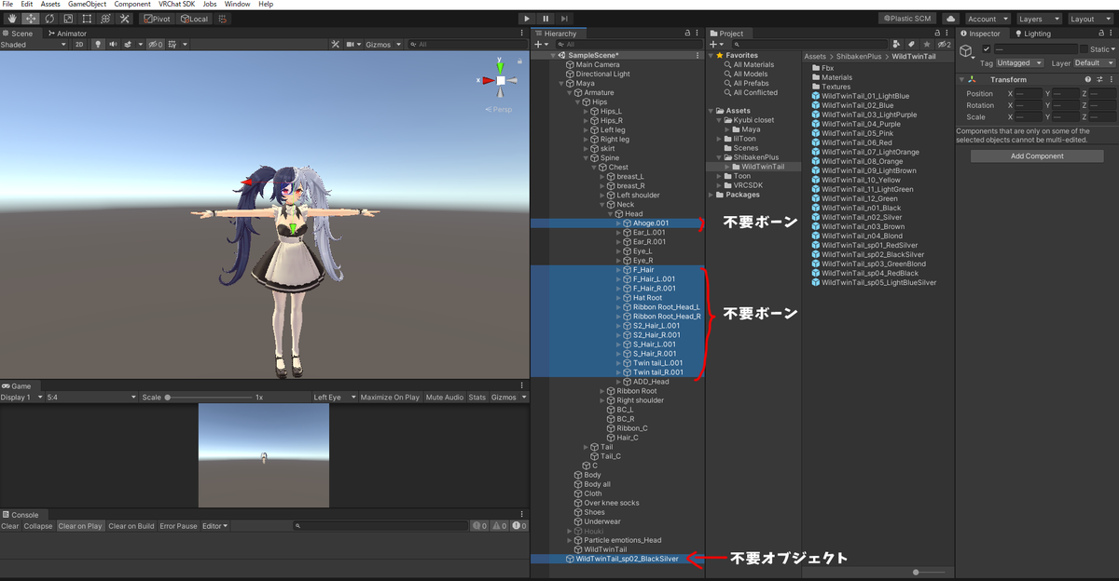
Task: Pause the editor playback
Action: click(546, 19)
